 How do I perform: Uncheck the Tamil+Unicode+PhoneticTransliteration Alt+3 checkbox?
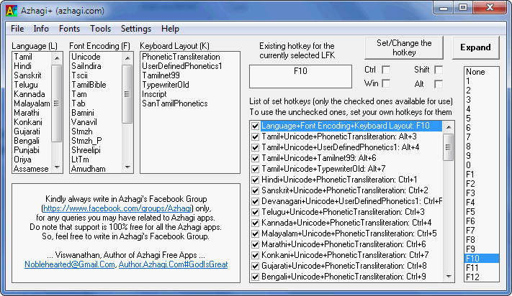(x=256, y=137)
